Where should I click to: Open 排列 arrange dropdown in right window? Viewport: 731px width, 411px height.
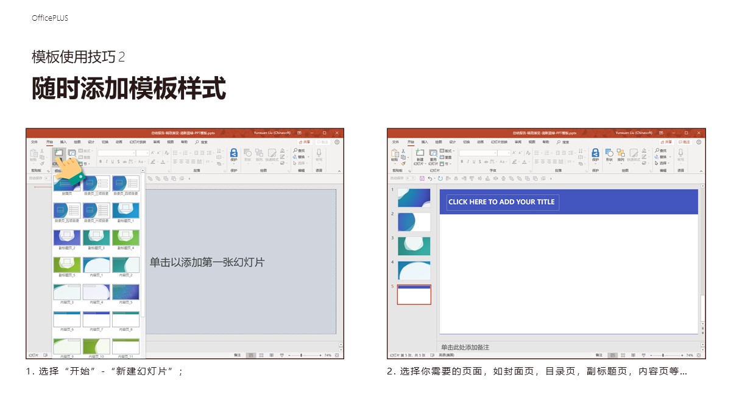(x=621, y=155)
